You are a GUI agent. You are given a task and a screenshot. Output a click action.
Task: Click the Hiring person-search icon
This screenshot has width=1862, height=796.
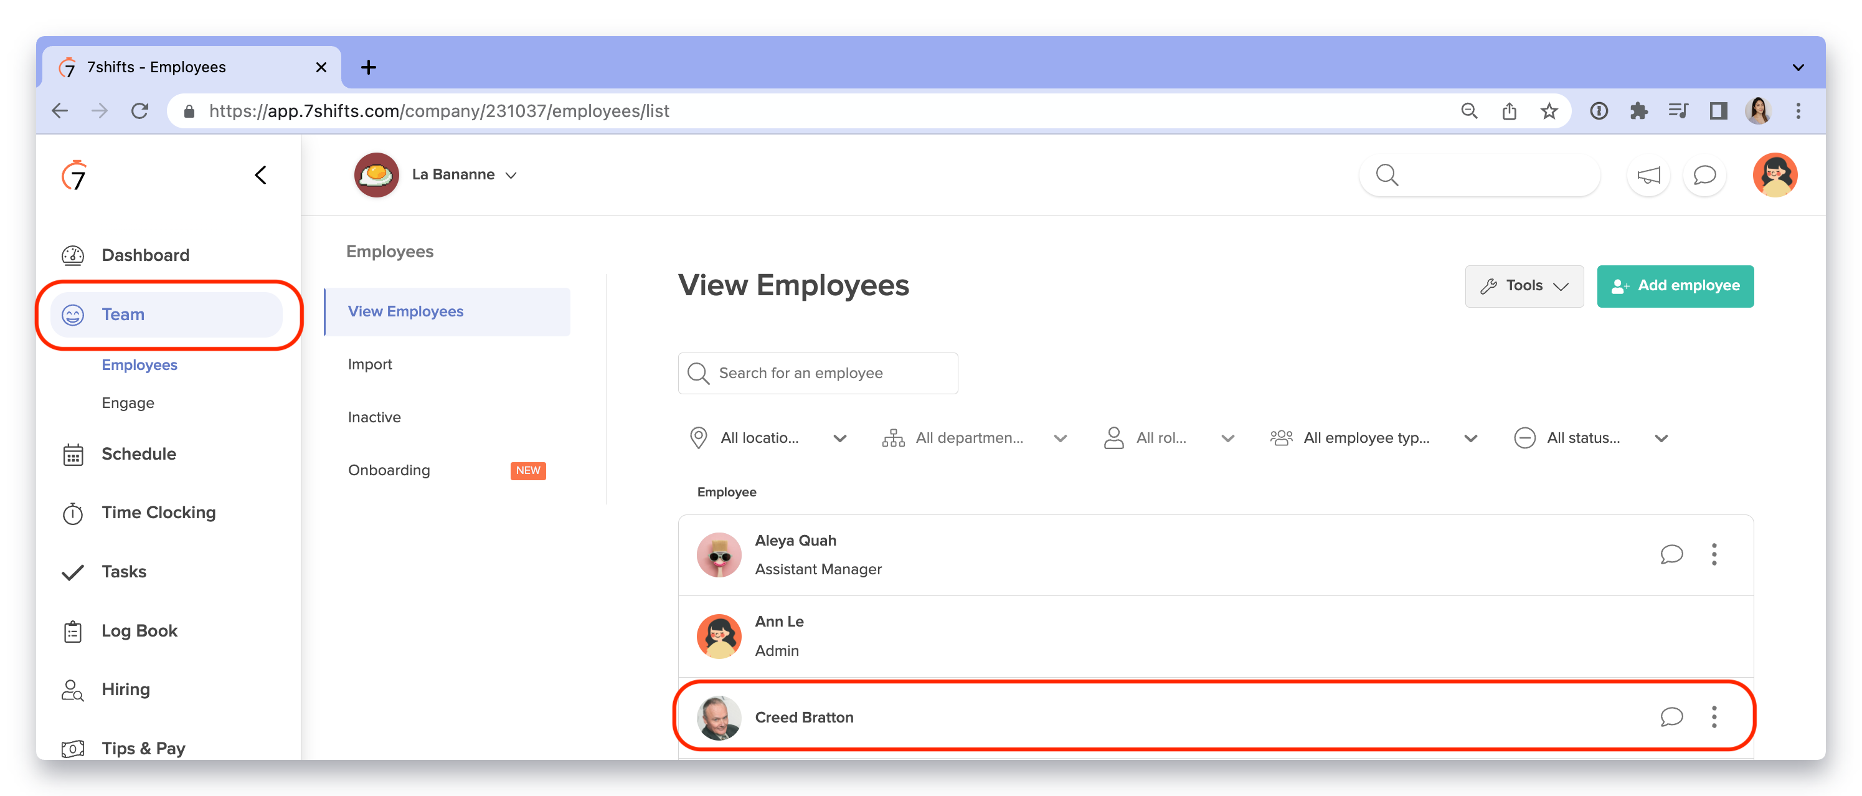coord(73,689)
